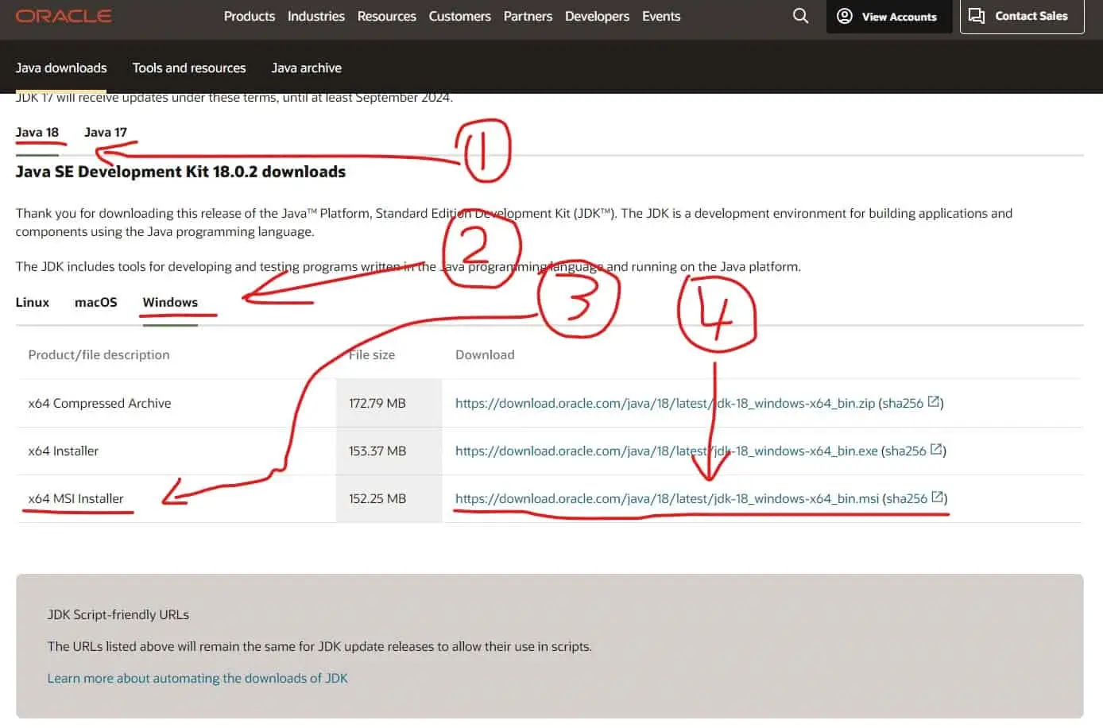1103x728 pixels.
Task: Open external sha256 icon for MSI installer
Action: click(x=938, y=498)
